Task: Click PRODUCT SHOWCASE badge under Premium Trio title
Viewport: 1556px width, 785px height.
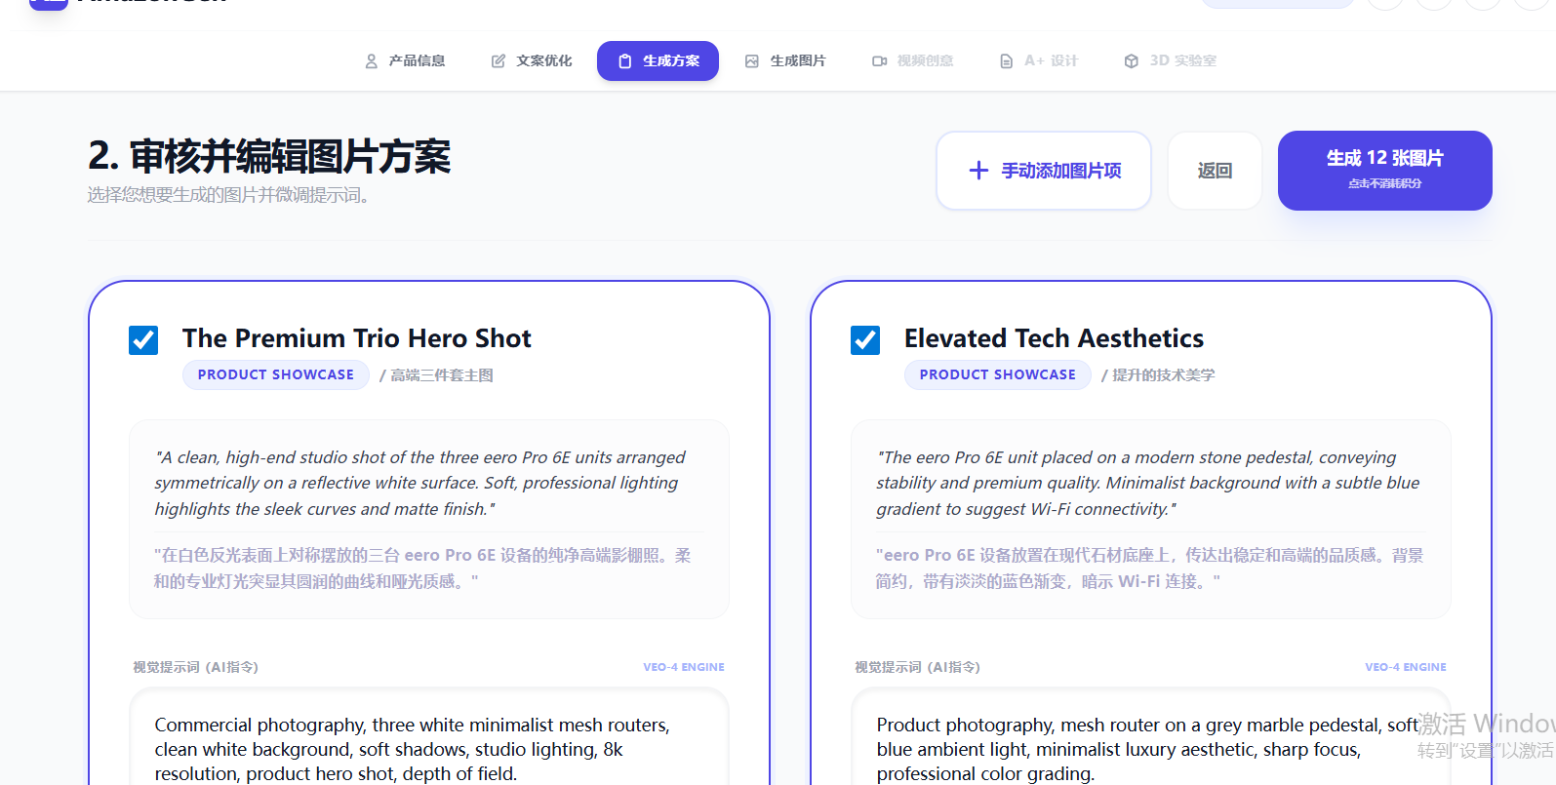Action: pyautogui.click(x=276, y=374)
